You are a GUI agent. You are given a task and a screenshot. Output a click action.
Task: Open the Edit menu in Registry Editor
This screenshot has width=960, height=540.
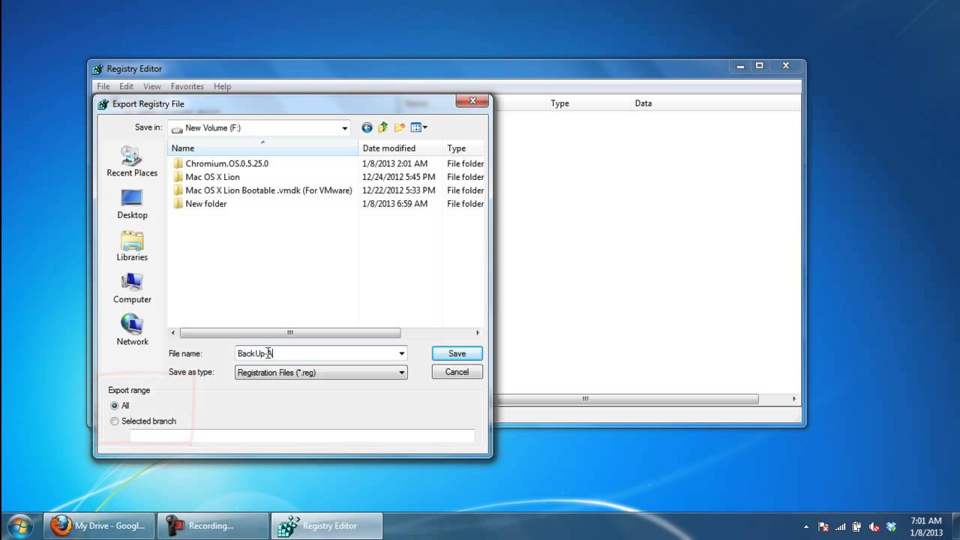(x=126, y=87)
